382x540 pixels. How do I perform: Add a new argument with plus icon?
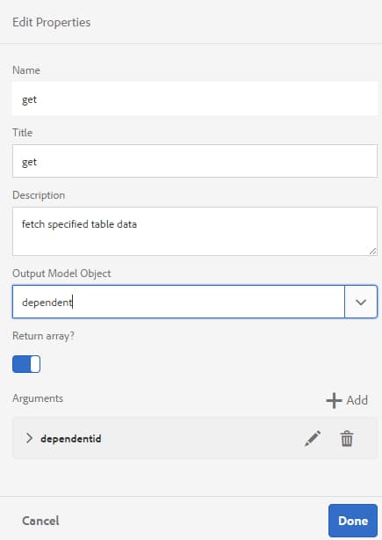[x=347, y=400]
